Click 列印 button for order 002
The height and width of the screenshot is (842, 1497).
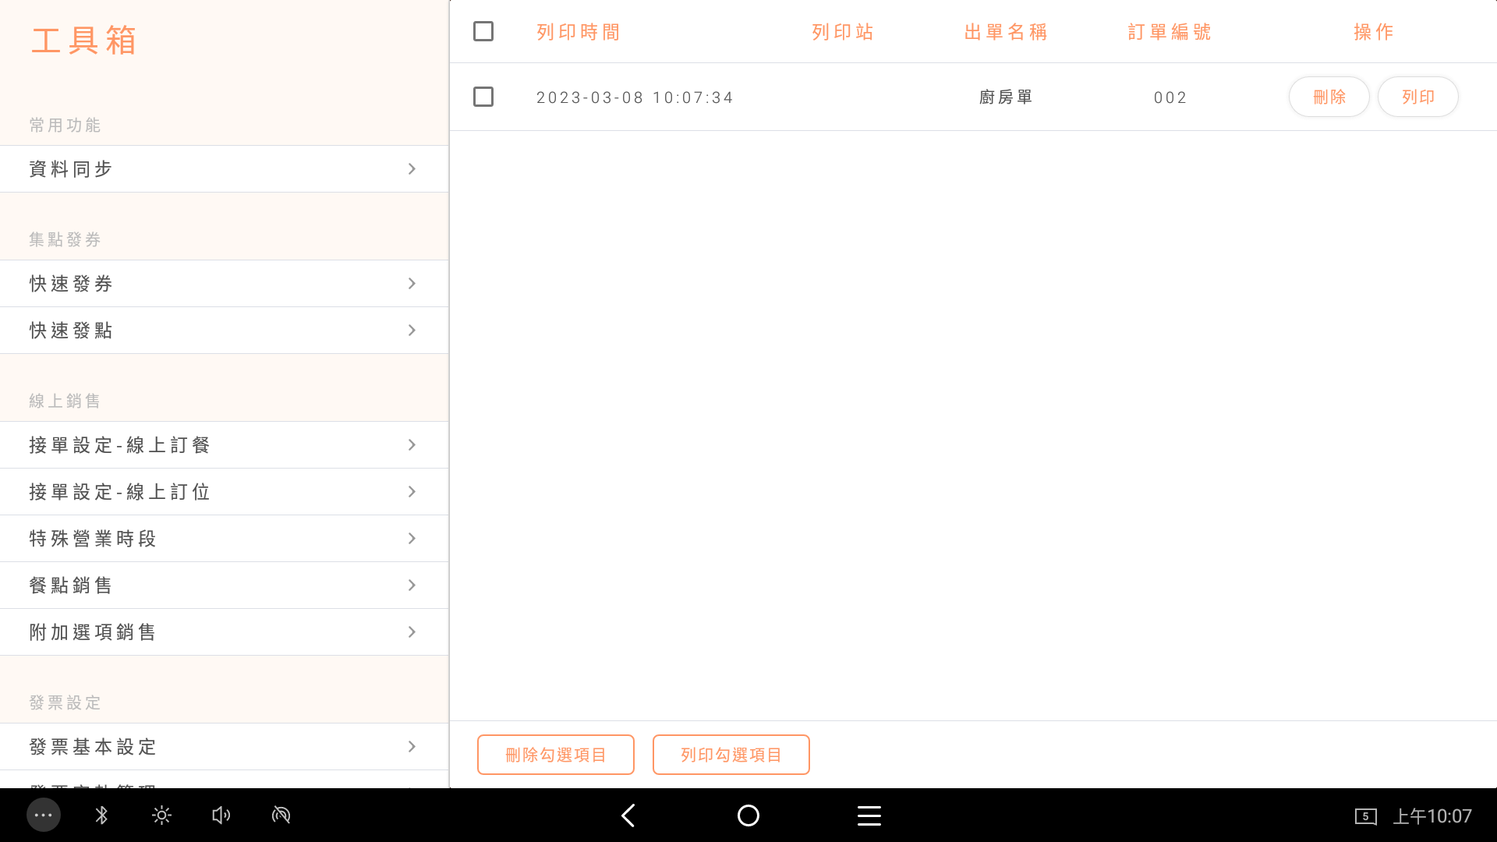tap(1417, 97)
